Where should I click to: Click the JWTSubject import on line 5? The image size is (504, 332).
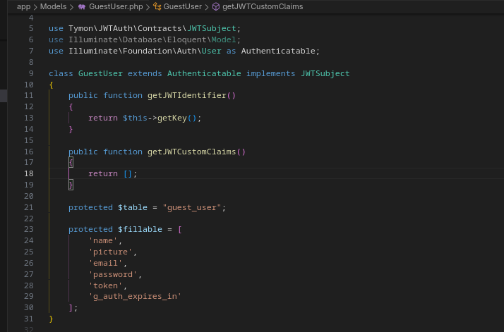click(x=212, y=28)
